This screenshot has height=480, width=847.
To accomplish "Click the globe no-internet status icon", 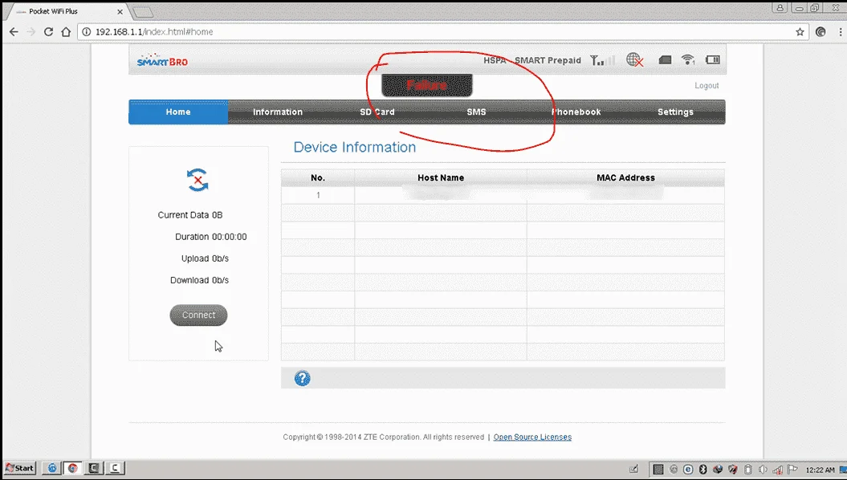I will click(x=635, y=60).
